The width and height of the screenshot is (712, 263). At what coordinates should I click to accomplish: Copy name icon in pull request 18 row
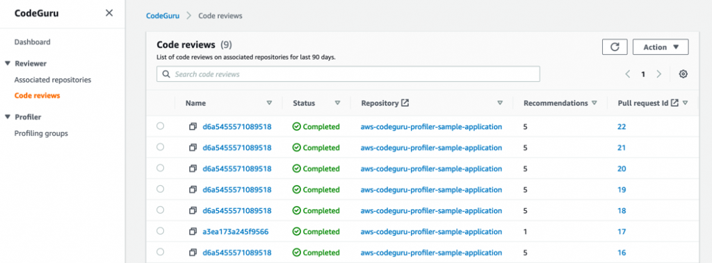tap(193, 211)
